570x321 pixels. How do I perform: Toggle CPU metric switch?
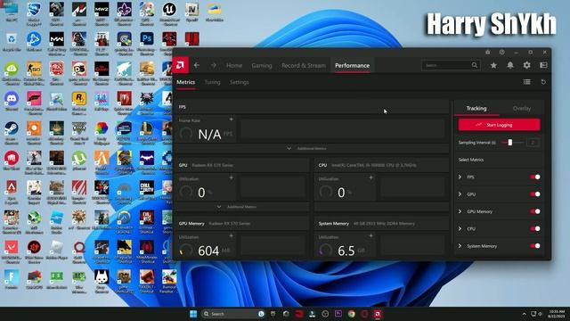pos(535,228)
